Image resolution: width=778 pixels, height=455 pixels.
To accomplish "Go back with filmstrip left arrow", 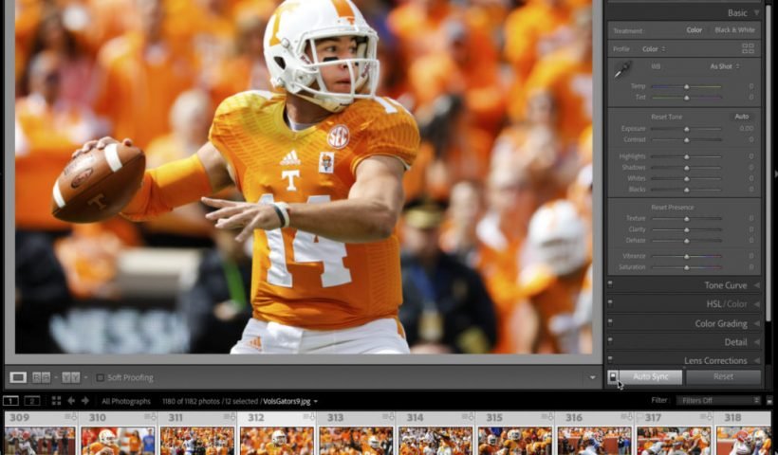I will pyautogui.click(x=71, y=401).
